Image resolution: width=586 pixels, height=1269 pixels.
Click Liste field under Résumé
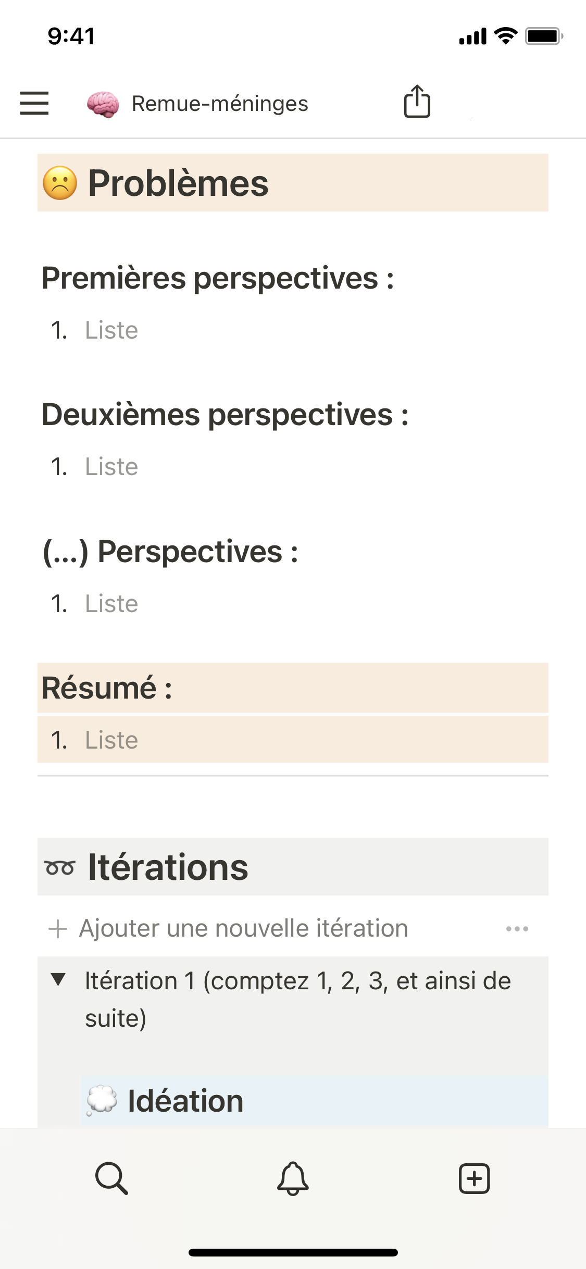coord(111,740)
